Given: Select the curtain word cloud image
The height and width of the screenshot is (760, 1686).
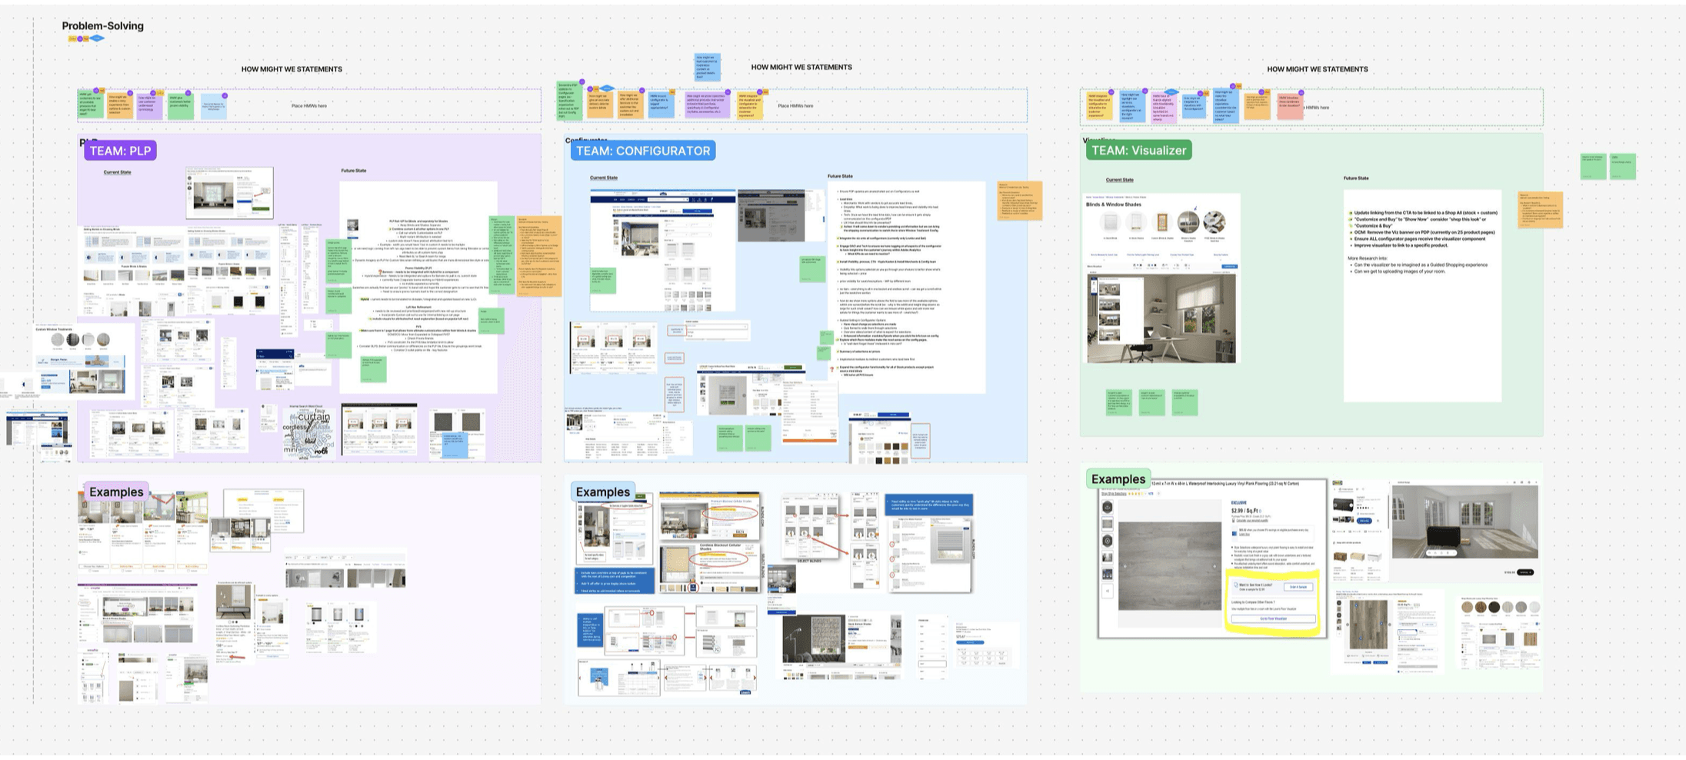Looking at the screenshot, I should click(x=308, y=432).
